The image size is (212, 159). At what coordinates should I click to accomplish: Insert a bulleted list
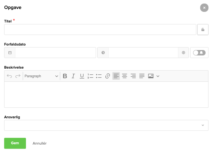[x=99, y=76]
